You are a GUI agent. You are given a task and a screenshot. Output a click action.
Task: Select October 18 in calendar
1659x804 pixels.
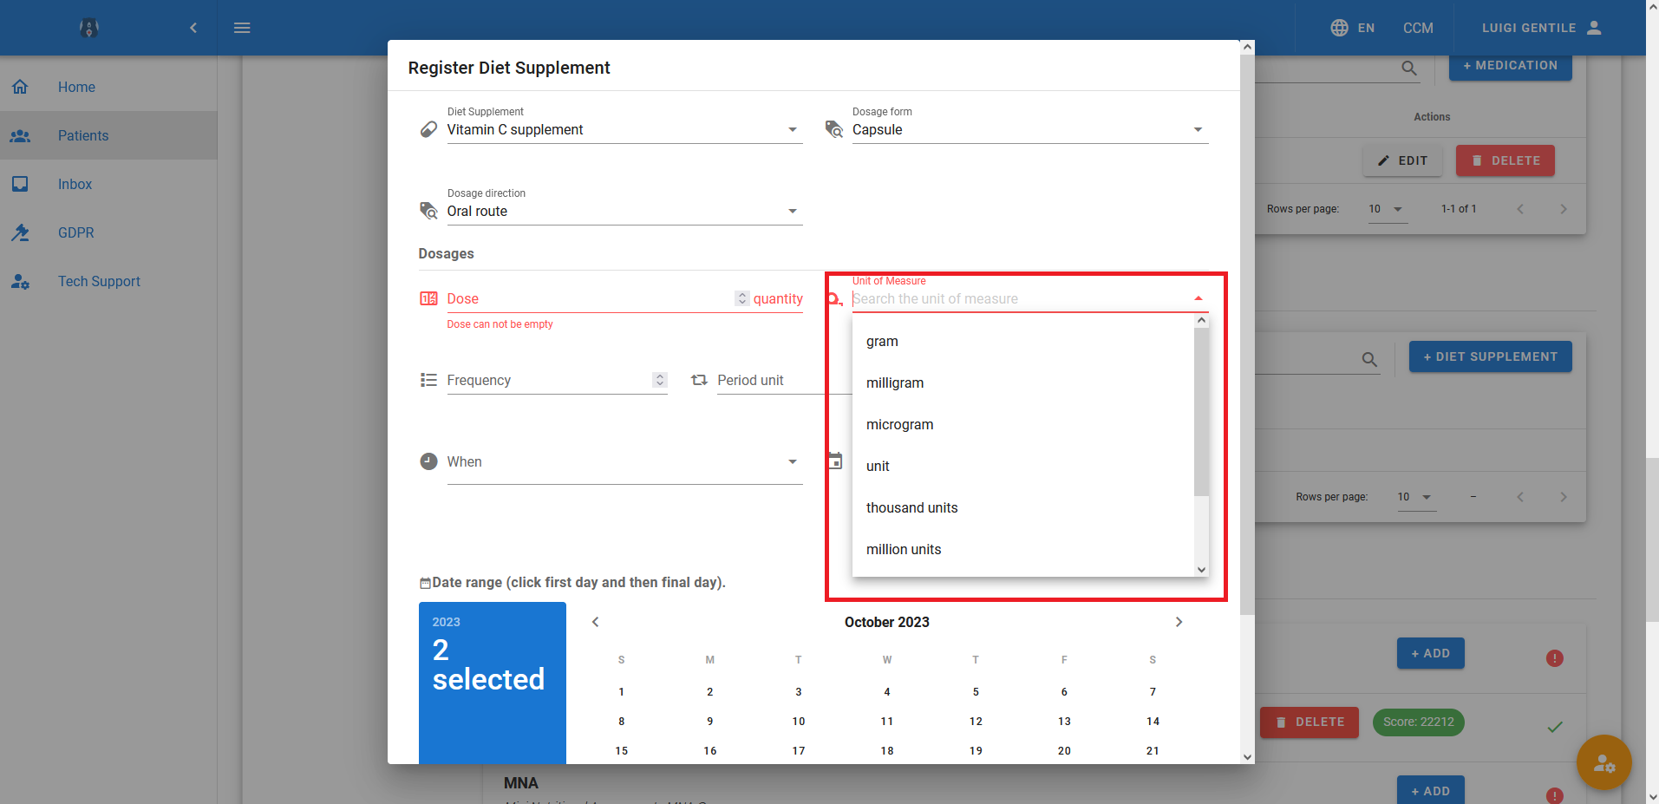coord(887,751)
